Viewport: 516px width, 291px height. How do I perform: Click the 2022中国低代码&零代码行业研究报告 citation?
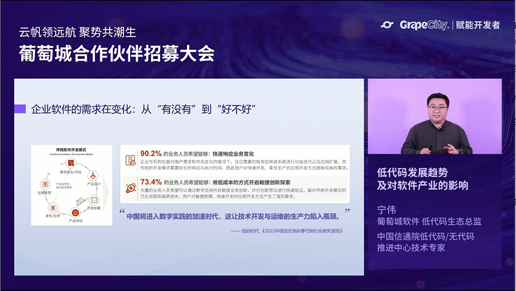point(302,231)
